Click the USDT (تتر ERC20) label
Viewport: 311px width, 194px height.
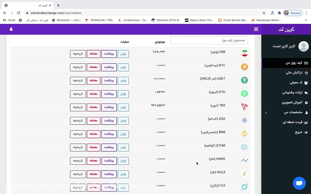point(213,79)
